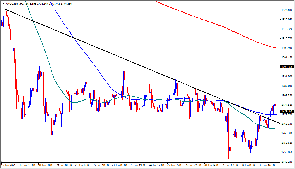Click the 1749.240 price scale value
This screenshot has width=295, height=169.
[x=287, y=162]
